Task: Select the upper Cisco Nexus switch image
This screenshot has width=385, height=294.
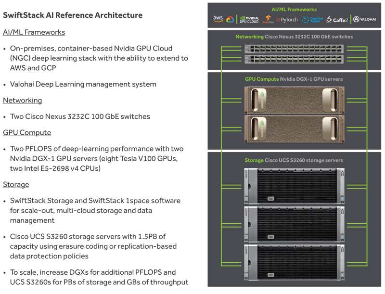Action: [x=294, y=49]
